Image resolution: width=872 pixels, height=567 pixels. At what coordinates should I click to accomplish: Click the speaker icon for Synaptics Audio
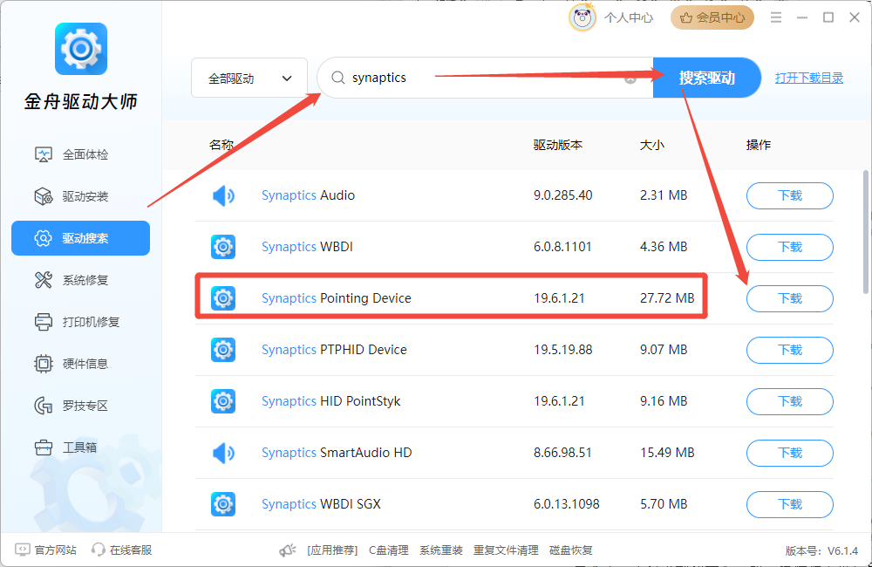point(223,196)
